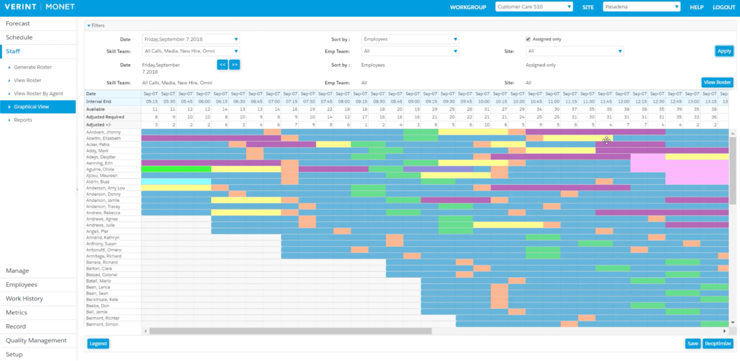Go to previous day using << button
The height and width of the screenshot is (361, 740).
(222, 65)
